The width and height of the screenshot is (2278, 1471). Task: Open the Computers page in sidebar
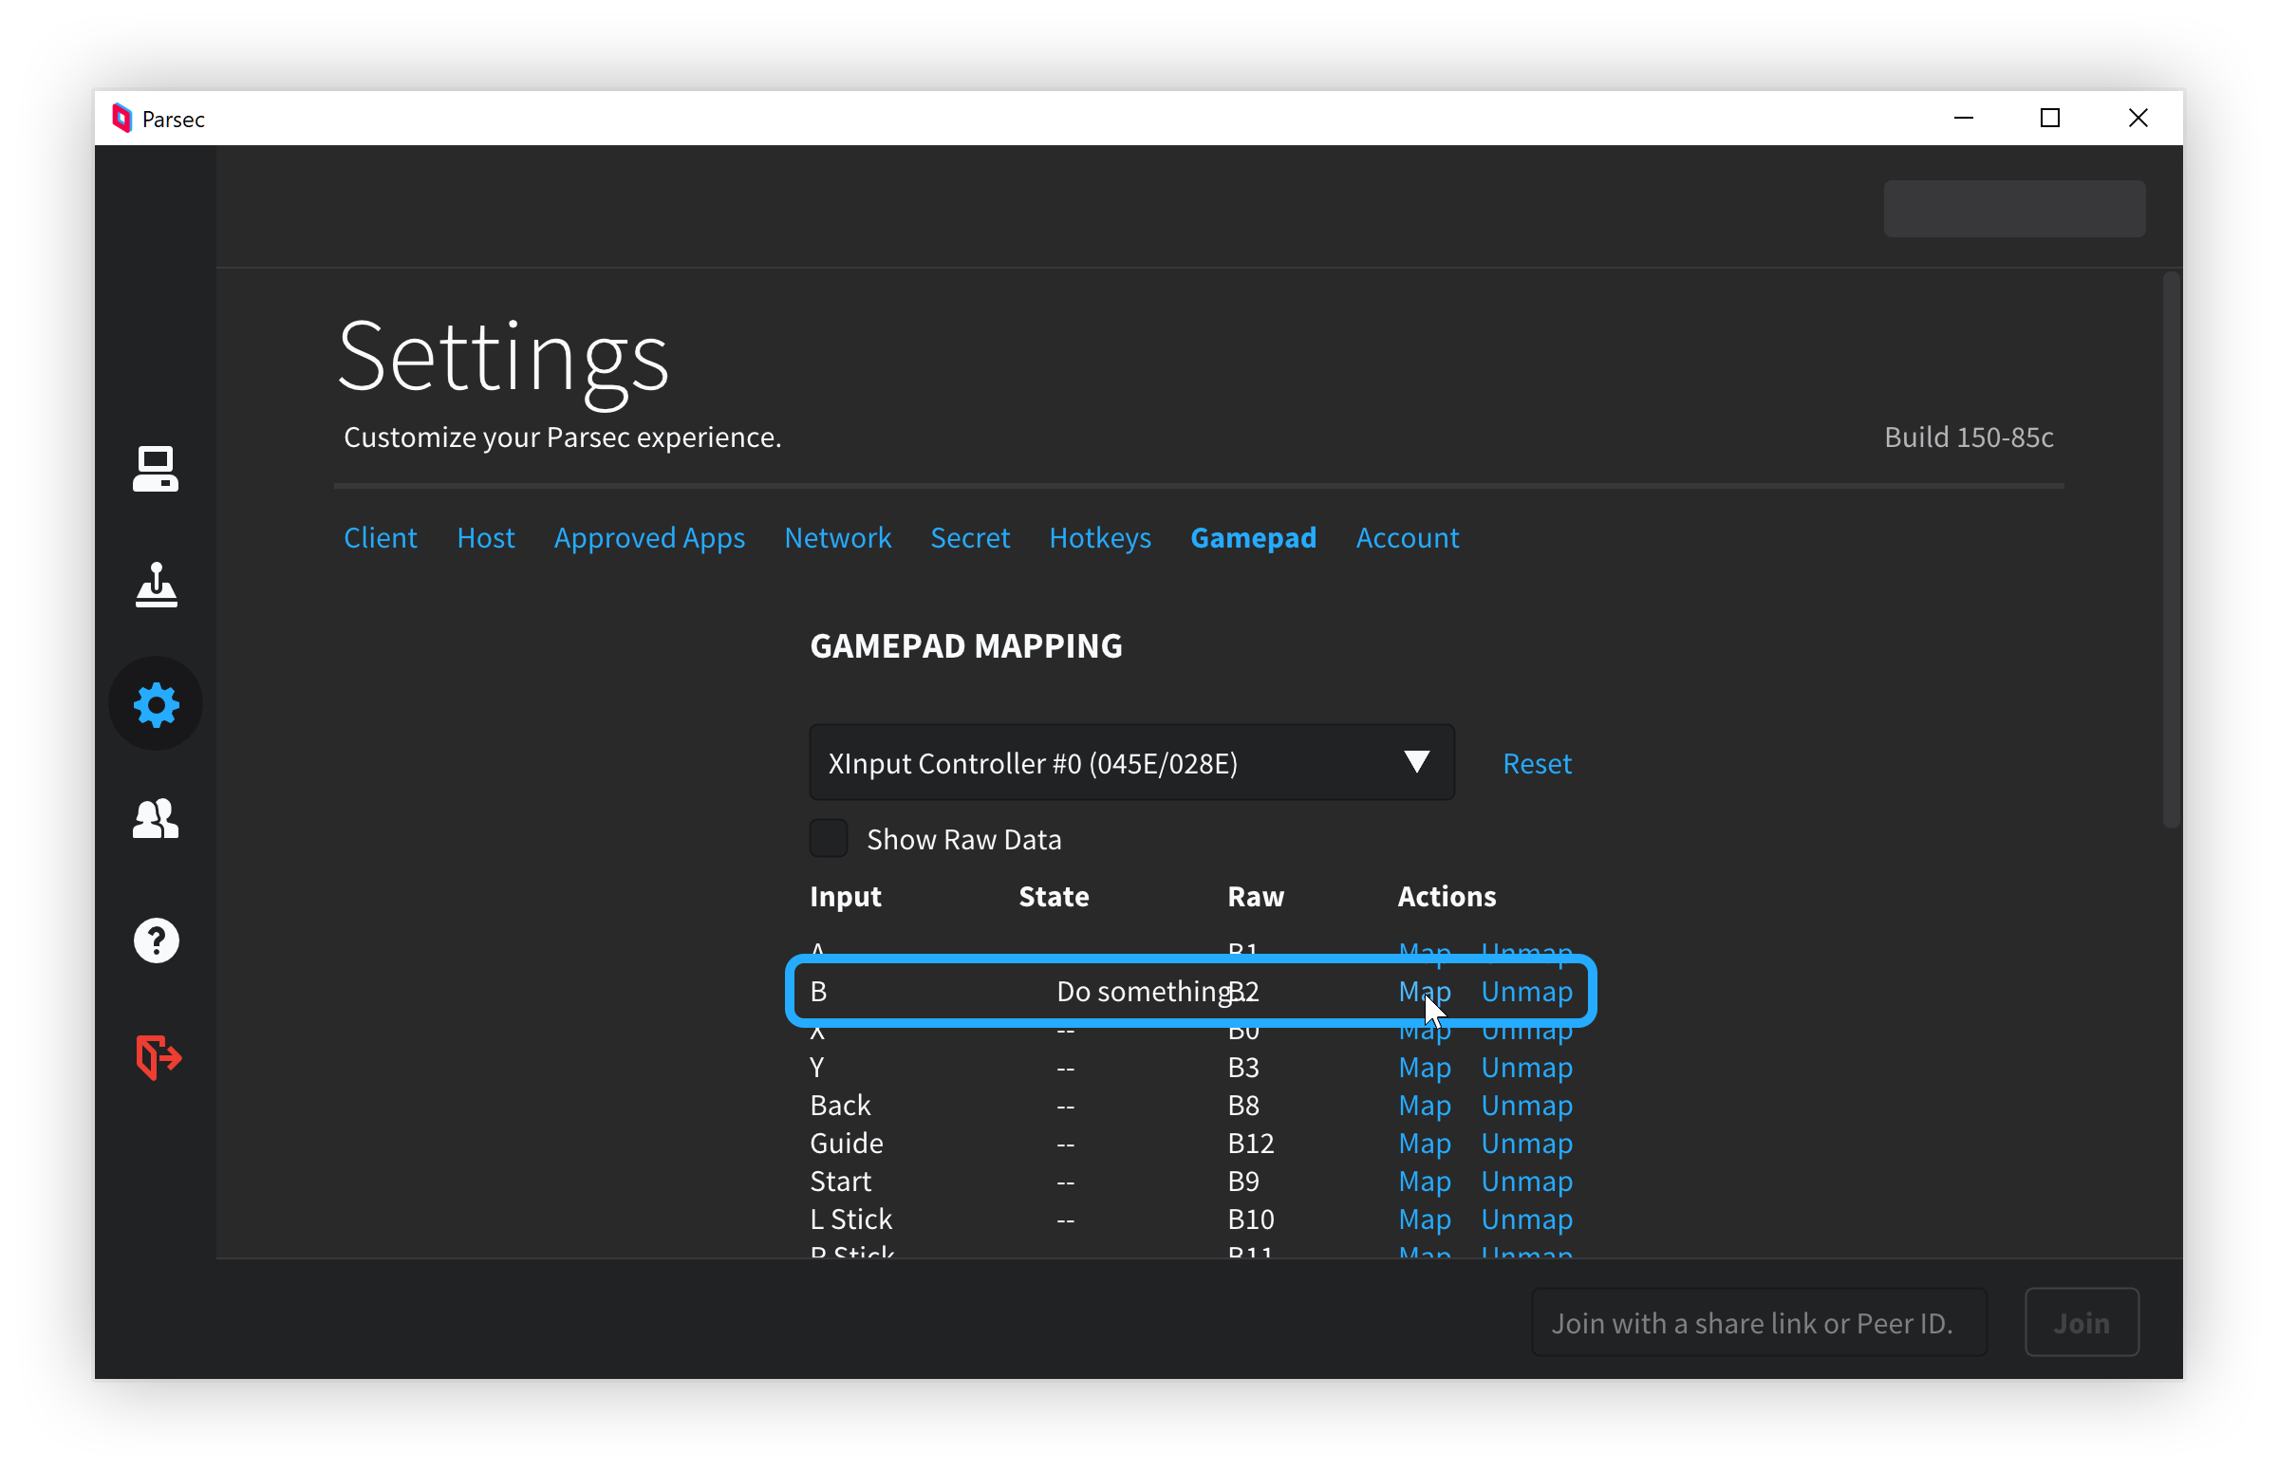pos(156,469)
